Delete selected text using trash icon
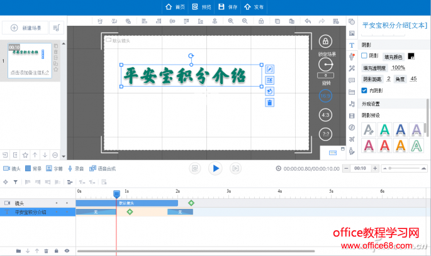 [269, 102]
